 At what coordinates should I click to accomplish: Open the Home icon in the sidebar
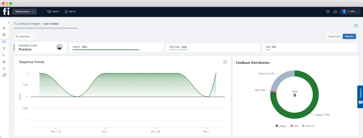click(x=4, y=28)
